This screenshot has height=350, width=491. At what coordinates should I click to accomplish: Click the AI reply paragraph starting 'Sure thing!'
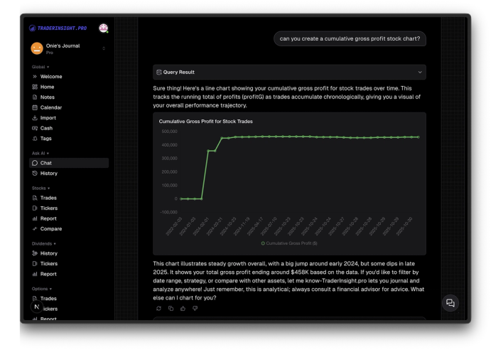pyautogui.click(x=287, y=97)
